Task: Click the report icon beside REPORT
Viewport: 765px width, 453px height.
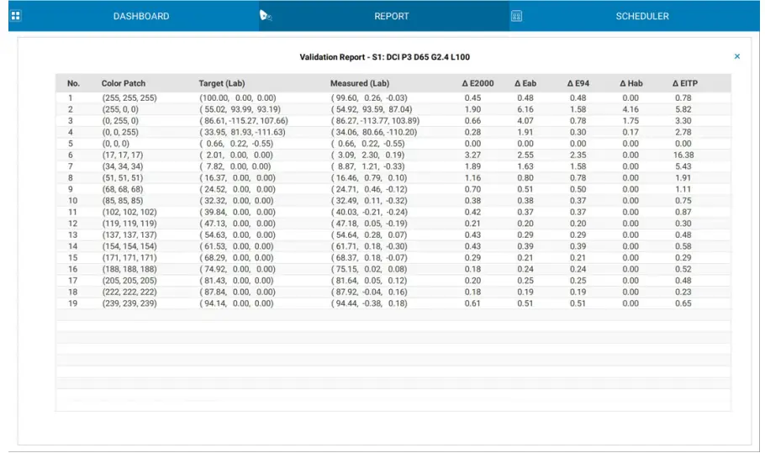Action: pyautogui.click(x=266, y=16)
